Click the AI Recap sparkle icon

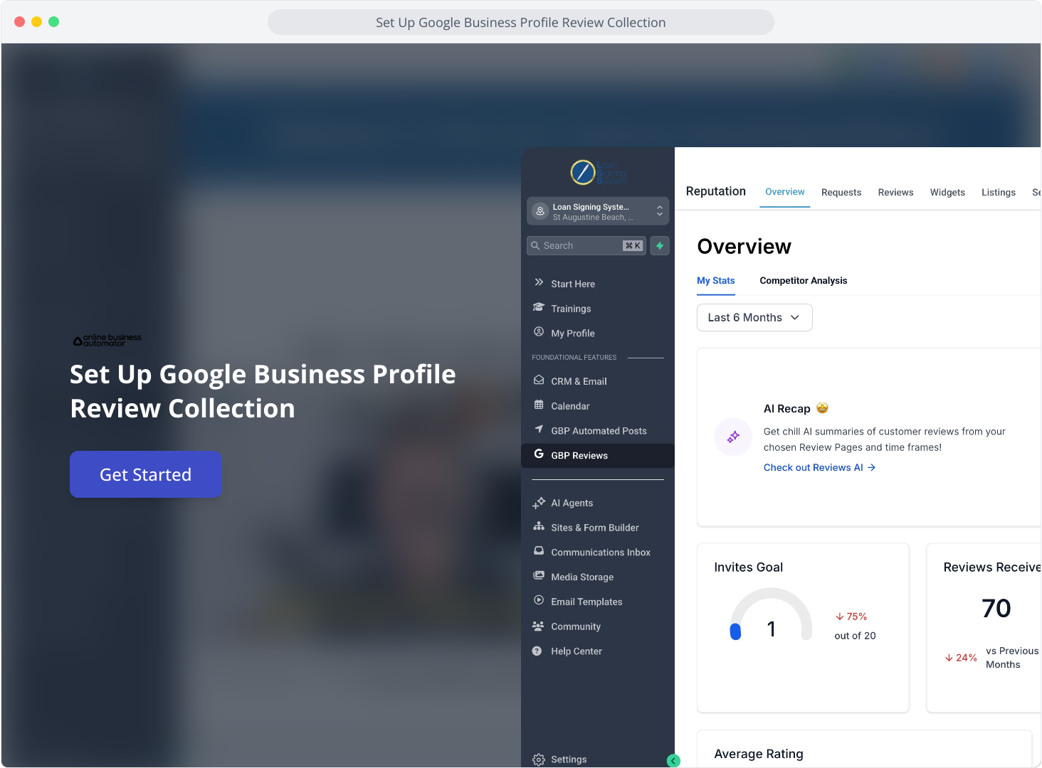point(733,437)
